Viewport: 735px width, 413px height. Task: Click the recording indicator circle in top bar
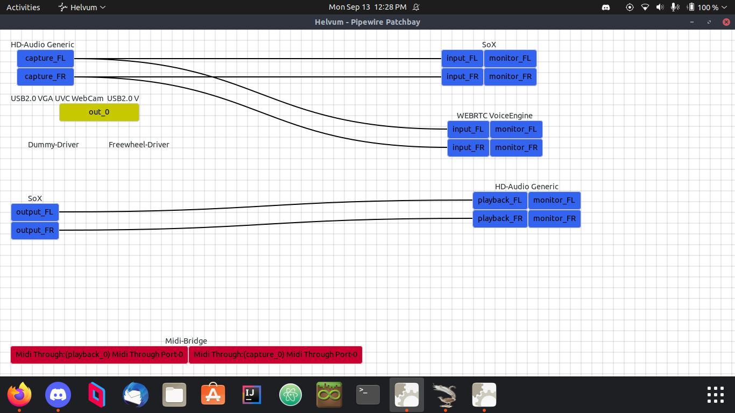[630, 7]
